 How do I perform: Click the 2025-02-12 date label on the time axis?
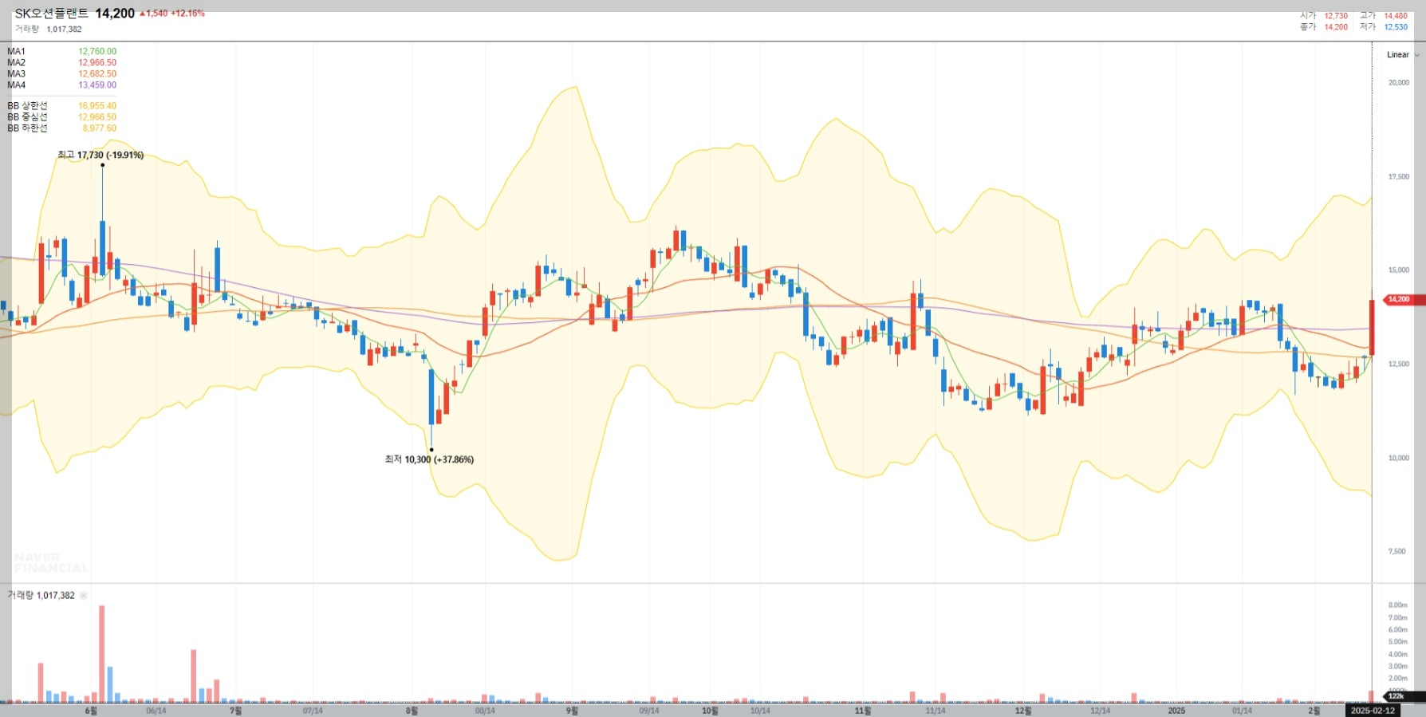pos(1373,711)
